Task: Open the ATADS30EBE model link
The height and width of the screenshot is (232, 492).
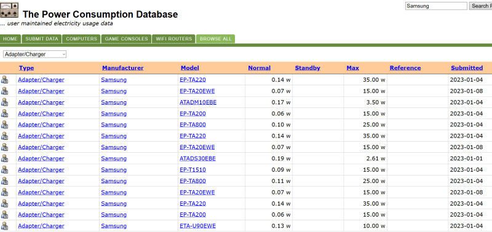Action: (x=197, y=158)
